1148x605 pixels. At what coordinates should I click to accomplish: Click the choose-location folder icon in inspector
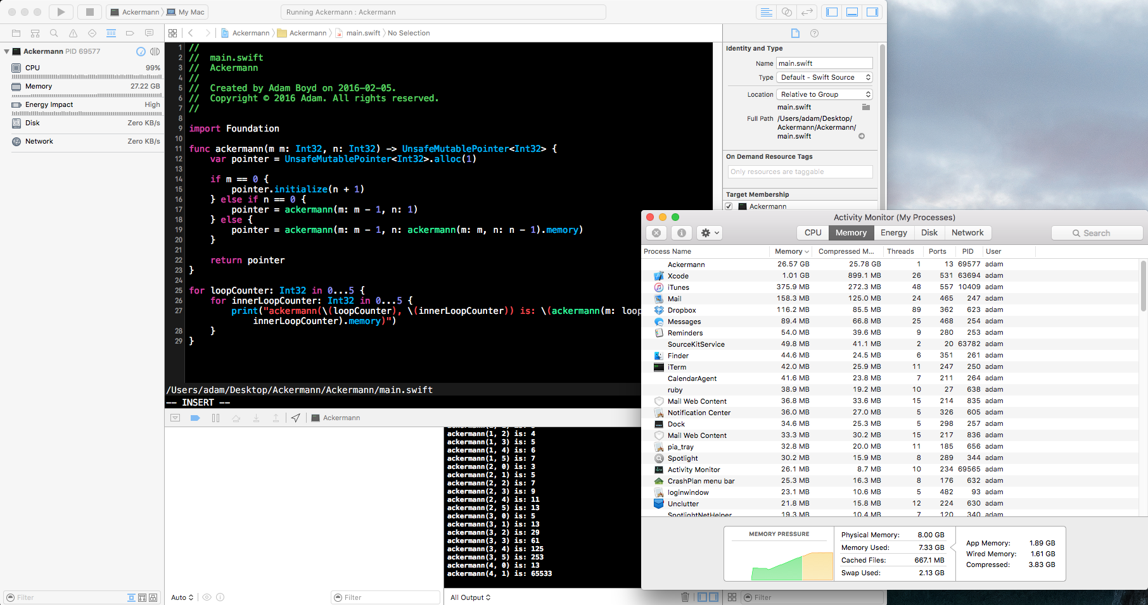tap(865, 107)
